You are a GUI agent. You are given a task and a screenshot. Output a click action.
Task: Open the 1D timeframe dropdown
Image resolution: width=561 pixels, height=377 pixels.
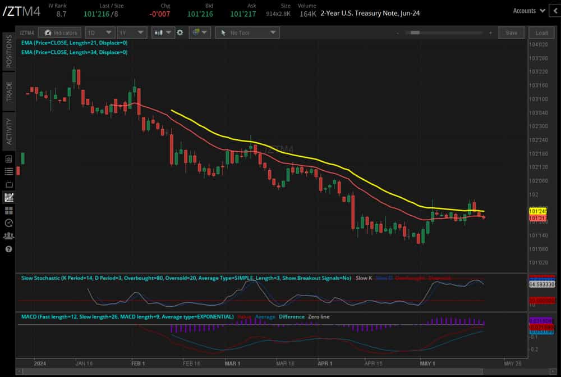point(100,32)
